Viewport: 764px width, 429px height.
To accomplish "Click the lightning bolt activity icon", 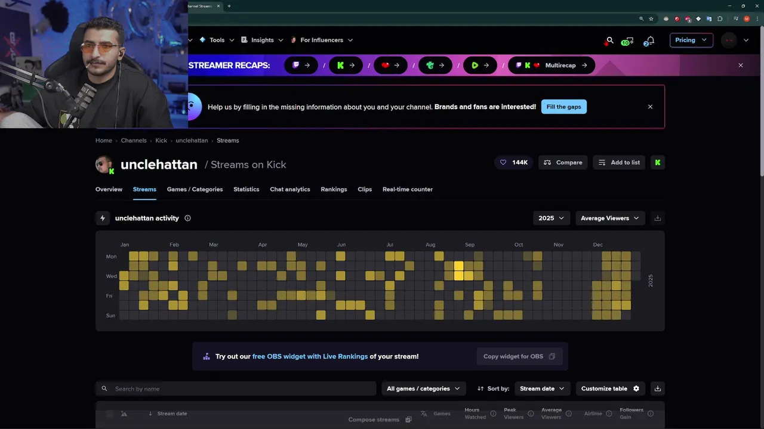I will click(103, 218).
